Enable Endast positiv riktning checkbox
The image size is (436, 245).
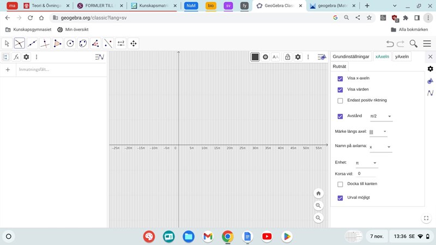340,101
